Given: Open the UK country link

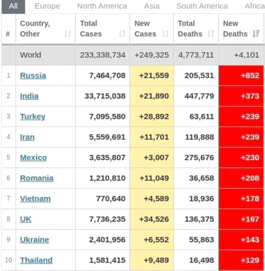Looking at the screenshot, I should click(x=26, y=219).
